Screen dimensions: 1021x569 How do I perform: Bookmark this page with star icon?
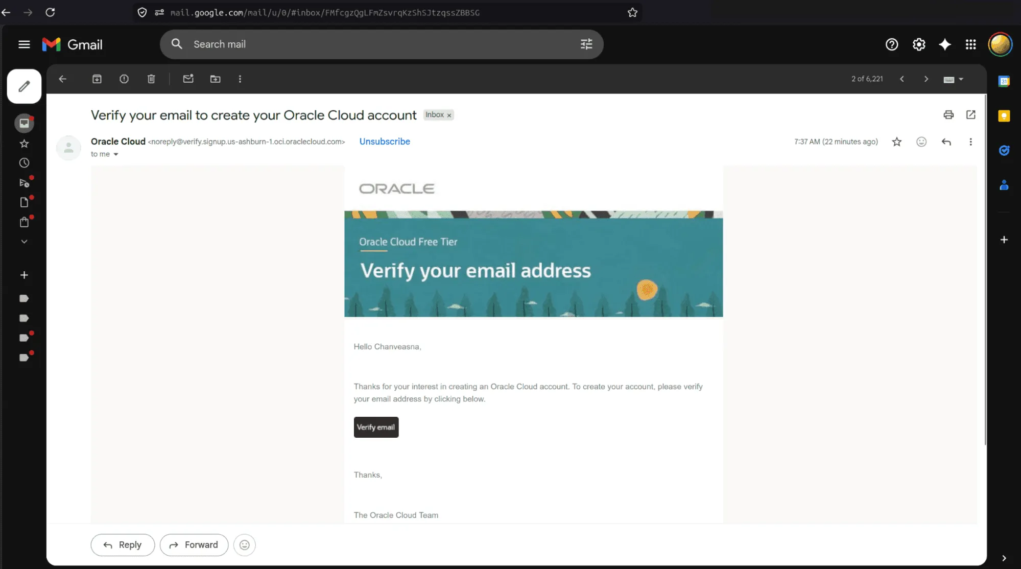point(632,12)
